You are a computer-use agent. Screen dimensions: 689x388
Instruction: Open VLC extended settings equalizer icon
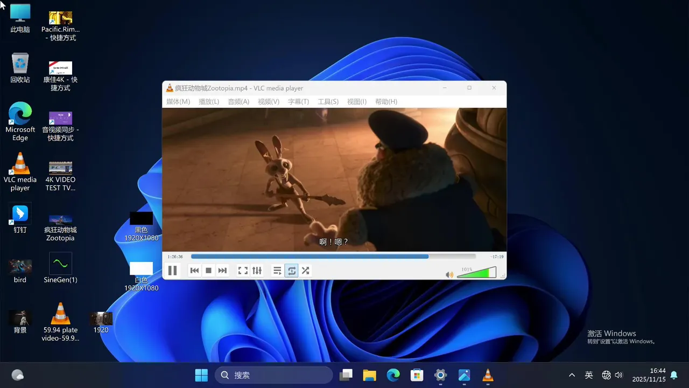(x=257, y=271)
